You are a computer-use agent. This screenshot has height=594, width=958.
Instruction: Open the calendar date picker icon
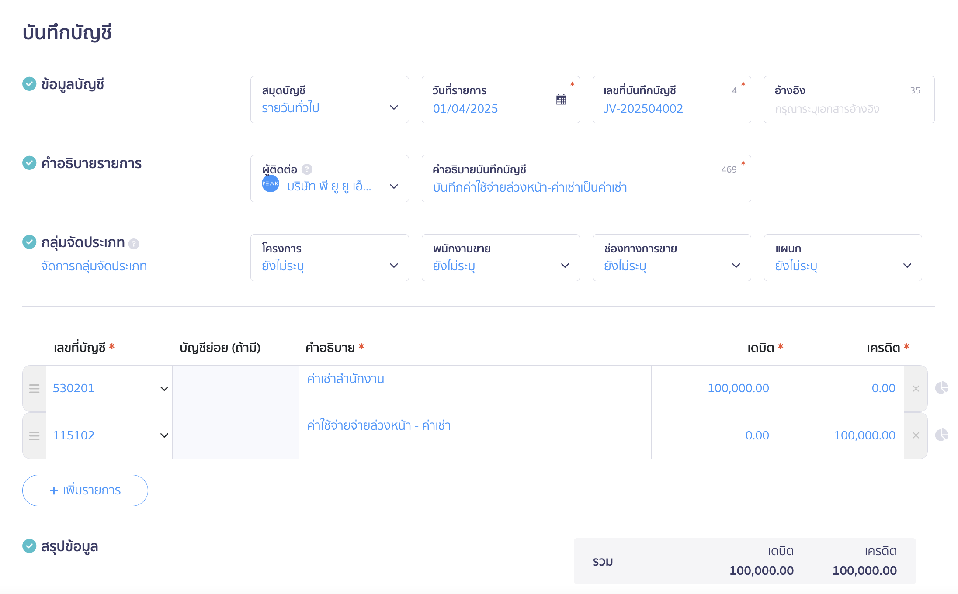point(561,100)
